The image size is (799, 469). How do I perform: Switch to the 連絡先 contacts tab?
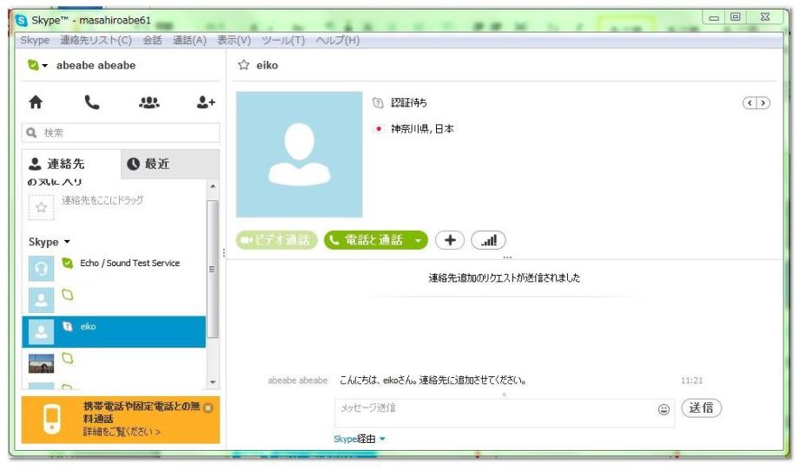(71, 164)
